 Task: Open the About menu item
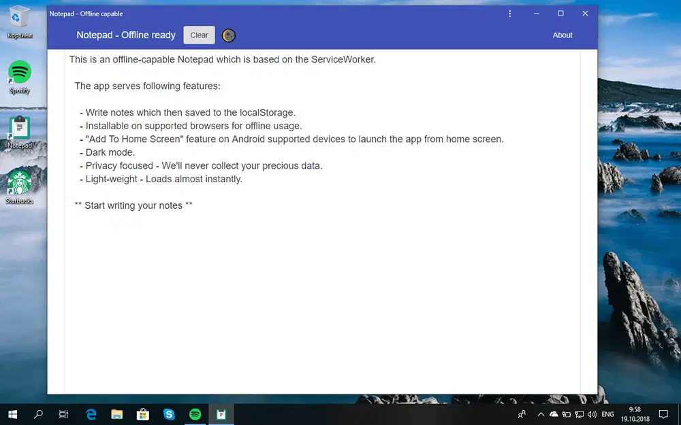coord(563,35)
